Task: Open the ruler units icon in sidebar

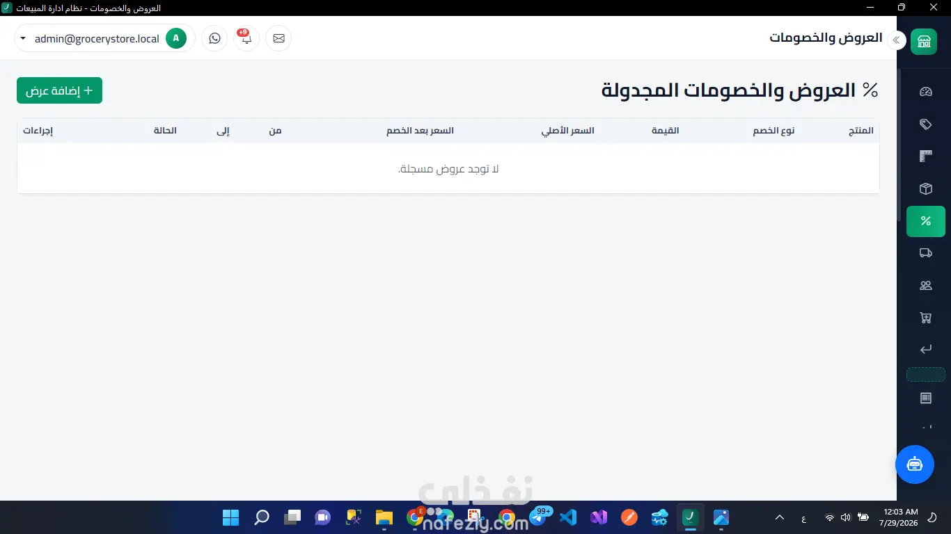Action: coord(925,156)
